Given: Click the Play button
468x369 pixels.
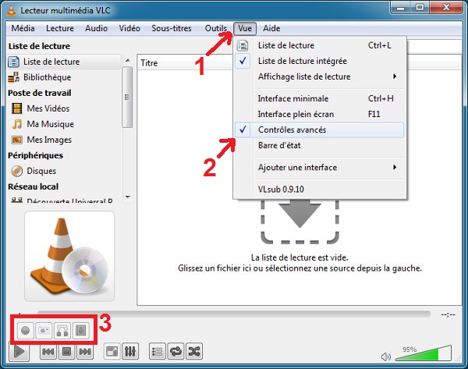Looking at the screenshot, I should coord(20,352).
